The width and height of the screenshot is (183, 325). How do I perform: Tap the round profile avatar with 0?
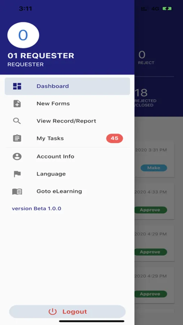[x=23, y=35]
